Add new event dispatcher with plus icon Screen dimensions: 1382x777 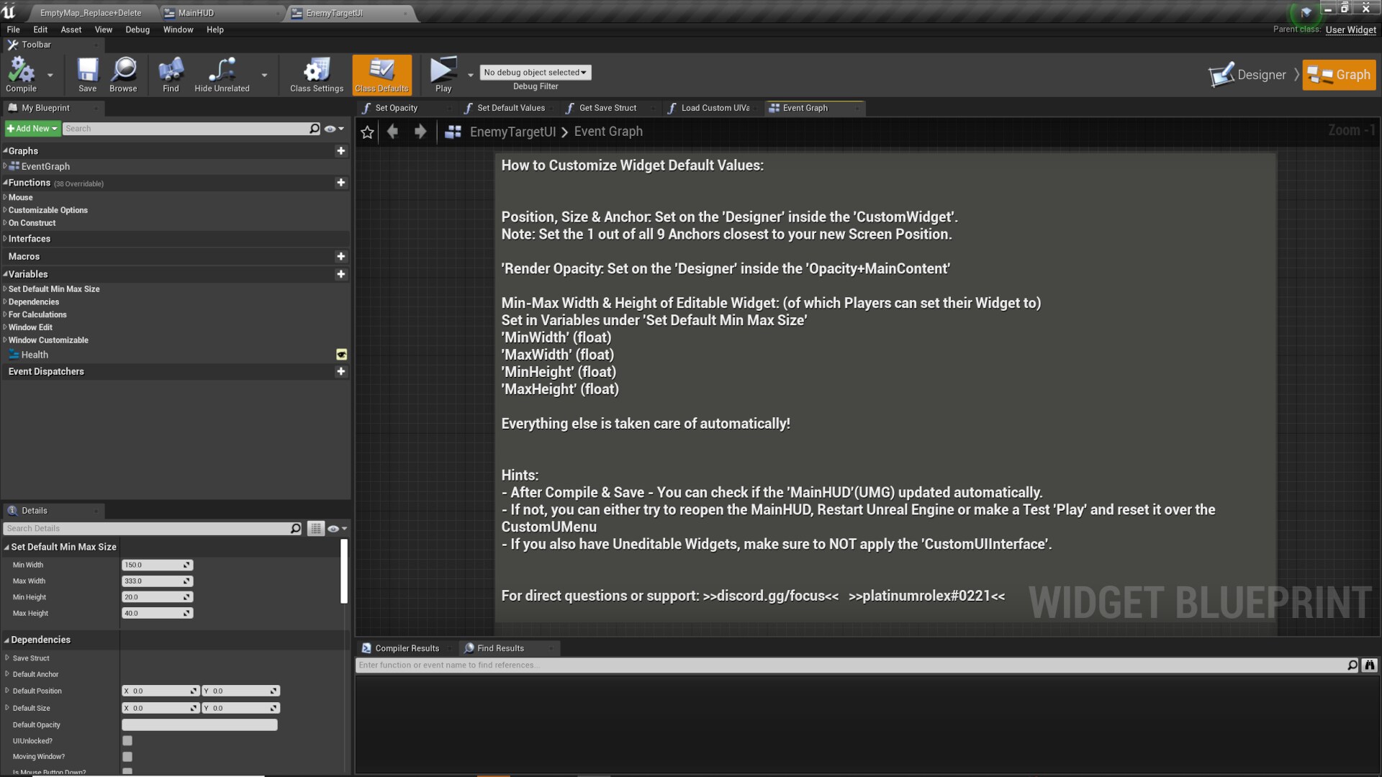point(341,372)
